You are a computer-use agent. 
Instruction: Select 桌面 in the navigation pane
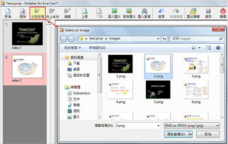click(76, 69)
